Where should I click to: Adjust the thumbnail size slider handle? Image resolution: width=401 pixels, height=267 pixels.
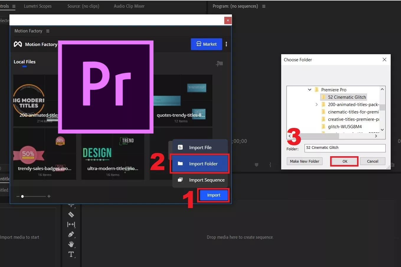click(x=22, y=196)
